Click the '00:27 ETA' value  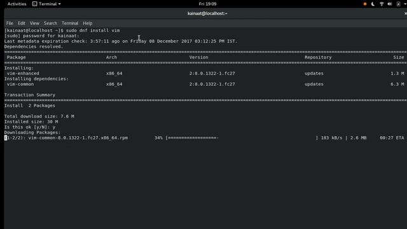click(x=392, y=138)
